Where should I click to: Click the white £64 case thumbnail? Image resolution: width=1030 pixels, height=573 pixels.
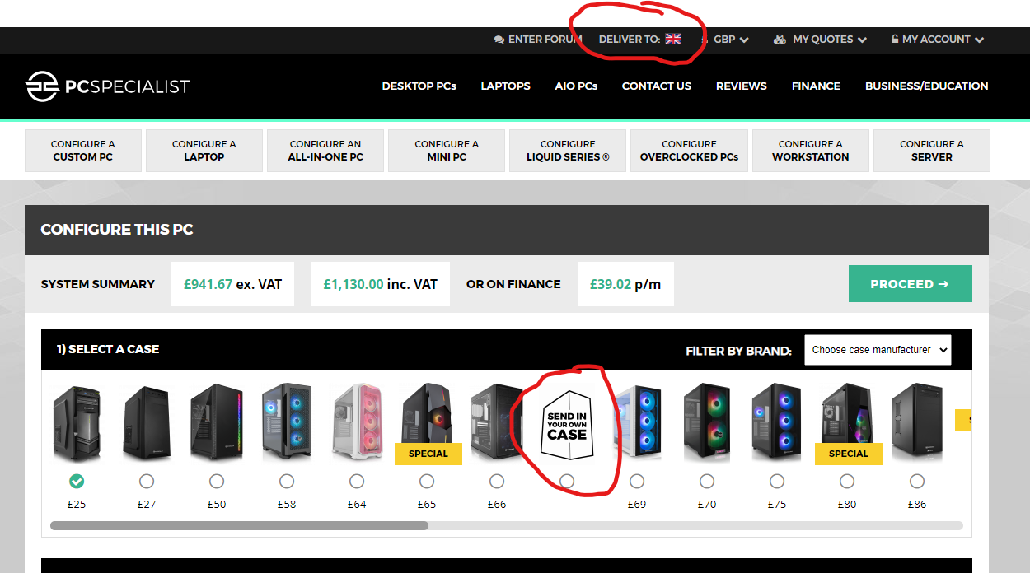(357, 423)
